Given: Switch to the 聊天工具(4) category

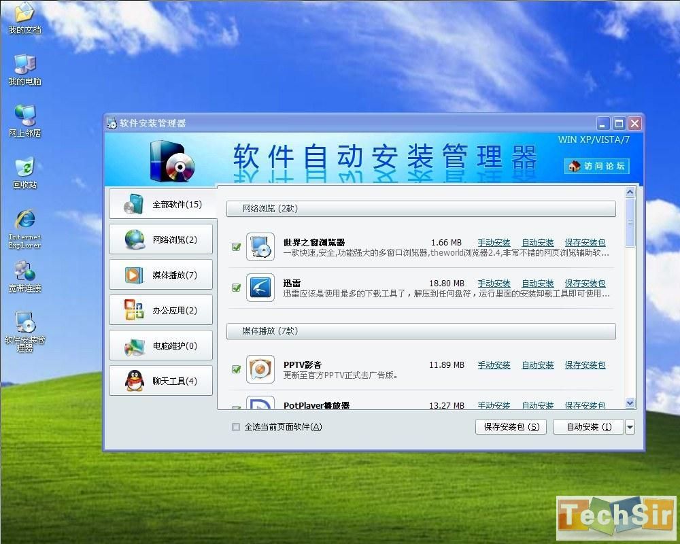Looking at the screenshot, I should coord(161,381).
